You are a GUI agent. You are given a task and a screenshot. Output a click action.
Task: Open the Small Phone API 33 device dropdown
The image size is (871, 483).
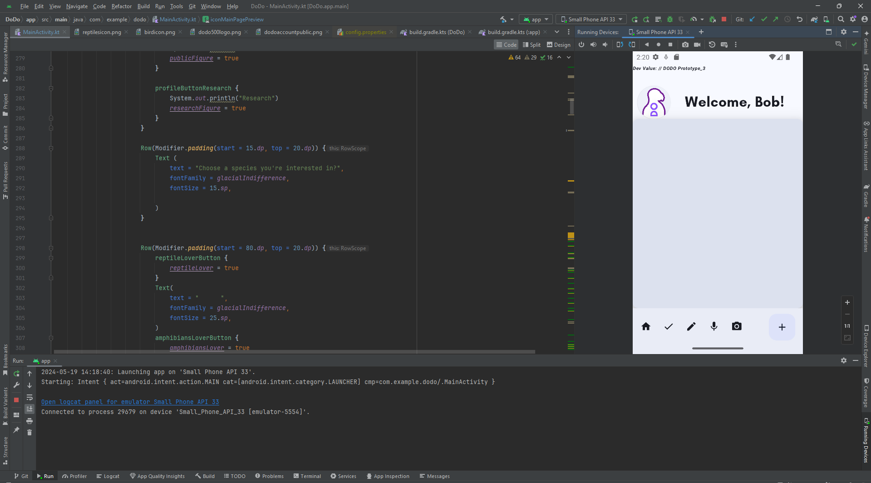coord(591,20)
